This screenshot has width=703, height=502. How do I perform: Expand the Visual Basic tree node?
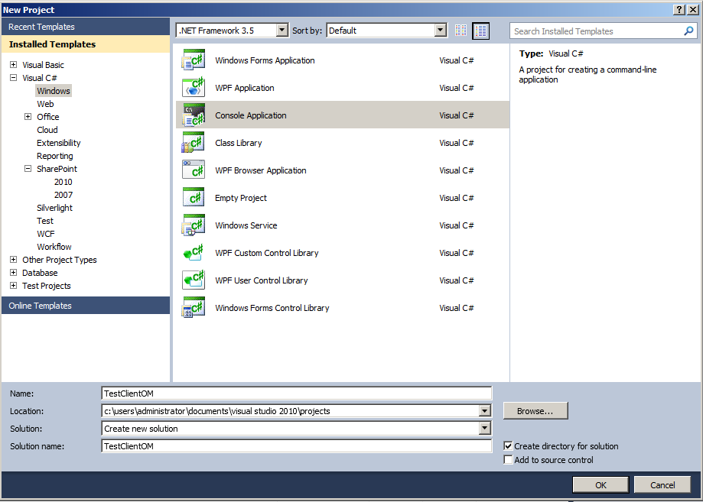point(12,64)
